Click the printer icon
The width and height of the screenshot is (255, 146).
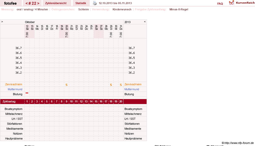(x=95, y=3)
